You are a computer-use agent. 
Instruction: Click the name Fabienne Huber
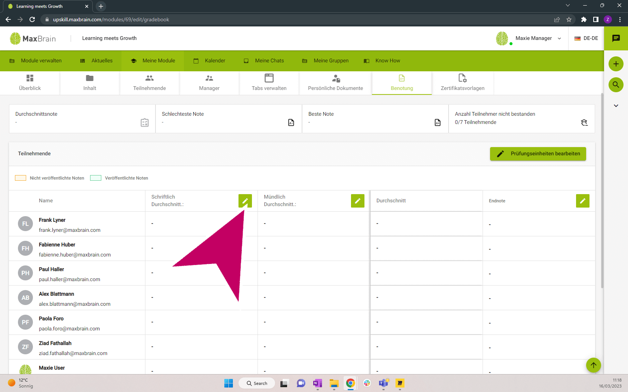click(57, 245)
